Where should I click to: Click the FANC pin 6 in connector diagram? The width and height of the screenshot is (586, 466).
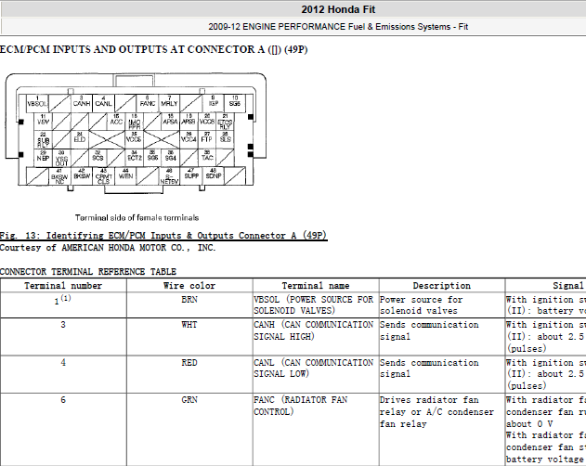[148, 103]
